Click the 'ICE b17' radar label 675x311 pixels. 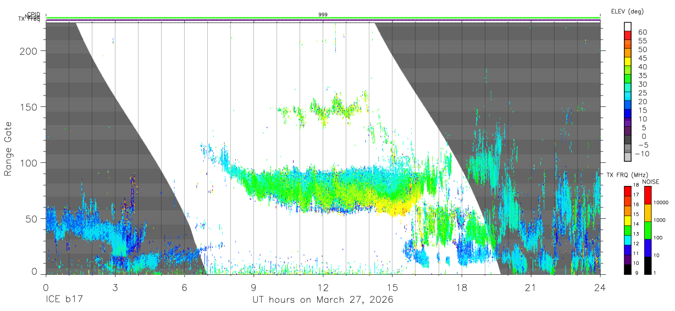point(64,300)
